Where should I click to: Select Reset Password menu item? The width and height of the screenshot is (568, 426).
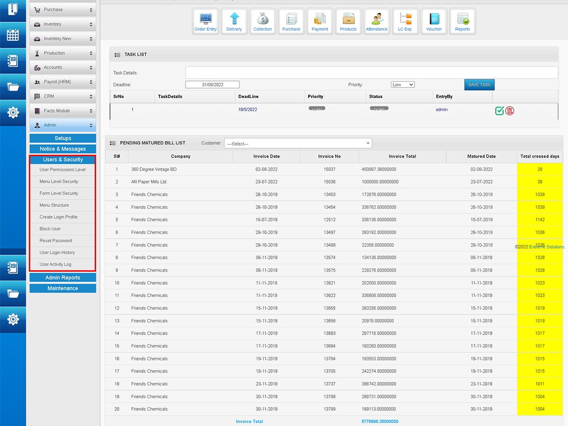[56, 240]
